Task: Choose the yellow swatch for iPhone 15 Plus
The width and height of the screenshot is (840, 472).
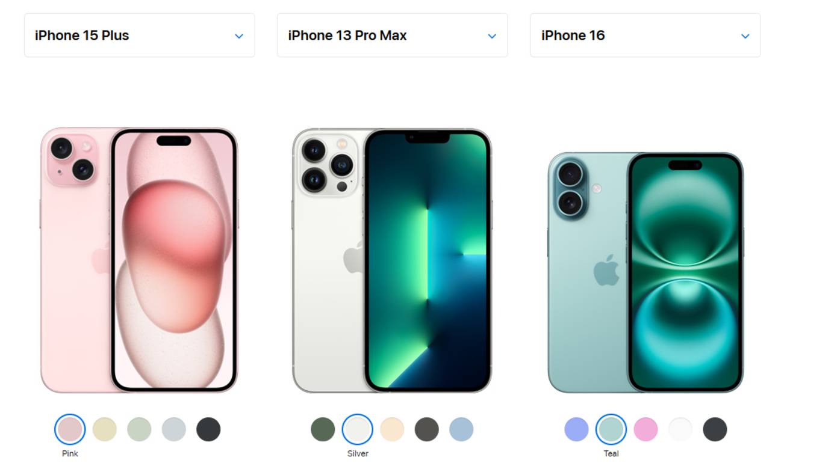Action: [x=105, y=429]
